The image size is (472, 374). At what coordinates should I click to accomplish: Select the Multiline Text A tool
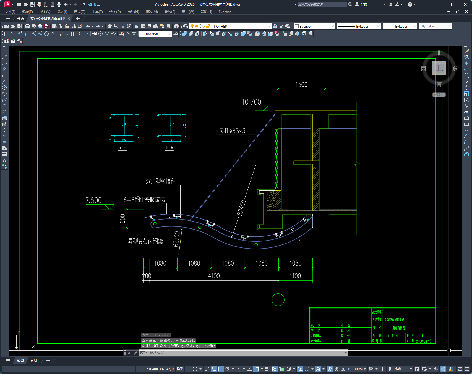click(x=4, y=160)
